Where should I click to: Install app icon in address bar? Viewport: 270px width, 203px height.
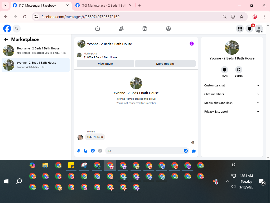[233, 17]
